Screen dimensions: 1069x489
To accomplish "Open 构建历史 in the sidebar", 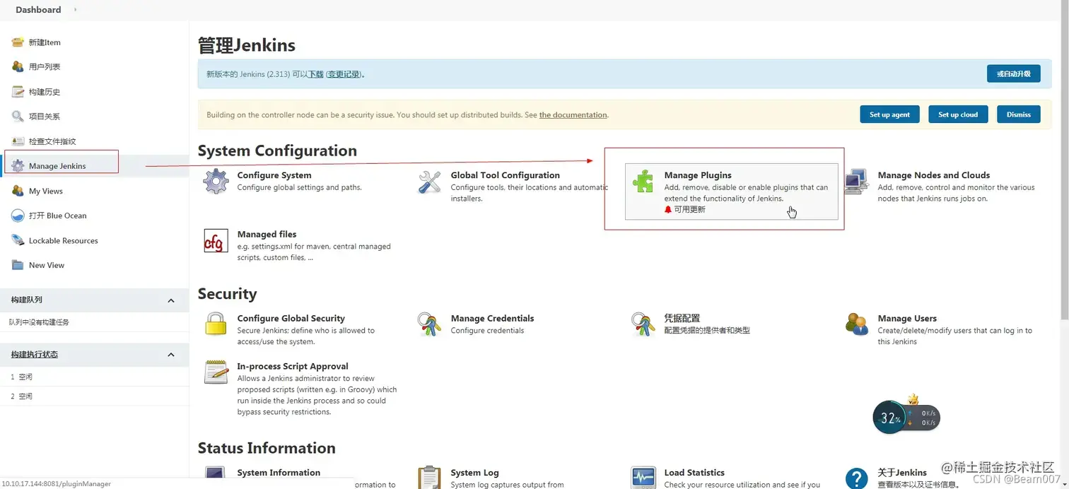I will [x=45, y=92].
